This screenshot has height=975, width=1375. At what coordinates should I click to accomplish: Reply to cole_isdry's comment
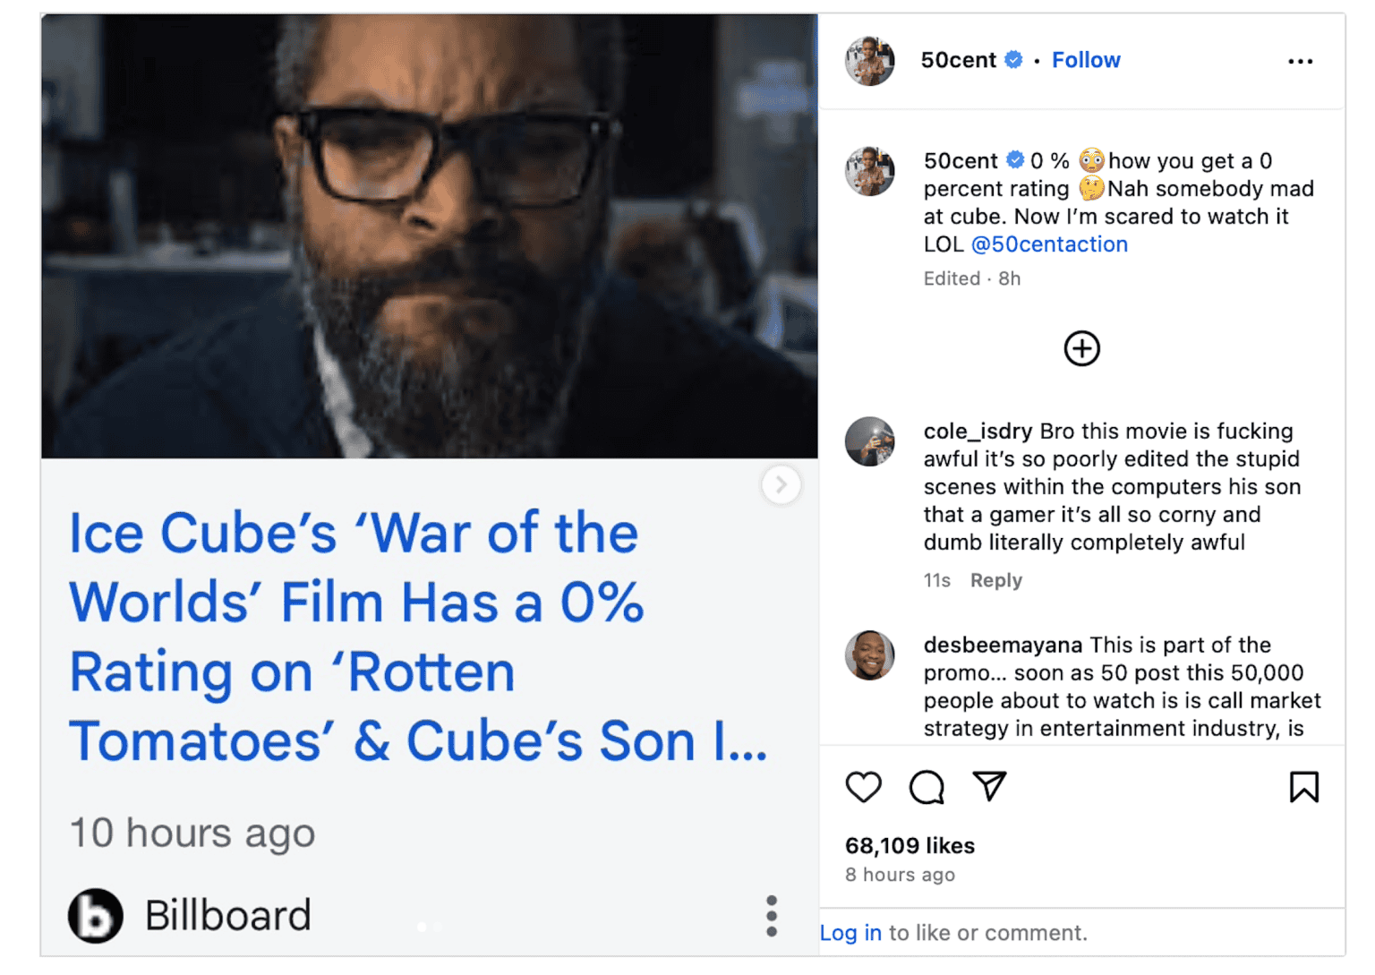click(x=995, y=580)
